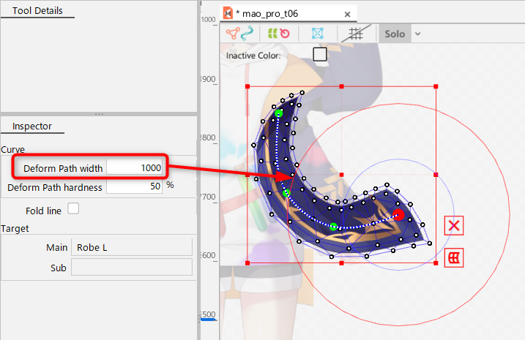The width and height of the screenshot is (525, 340).
Task: Click the Deform Path width field
Action: pos(135,168)
